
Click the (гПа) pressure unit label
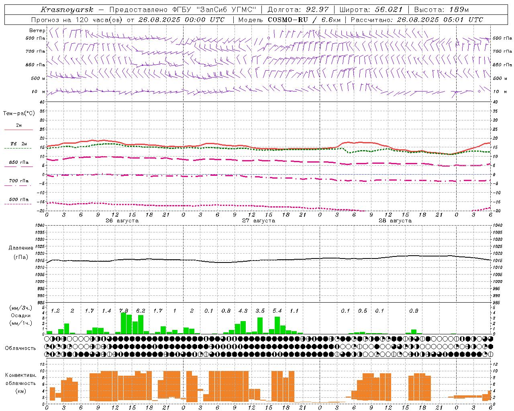[21, 257]
